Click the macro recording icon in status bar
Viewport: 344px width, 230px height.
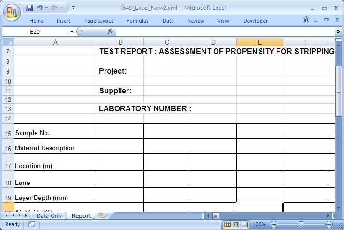(x=31, y=224)
